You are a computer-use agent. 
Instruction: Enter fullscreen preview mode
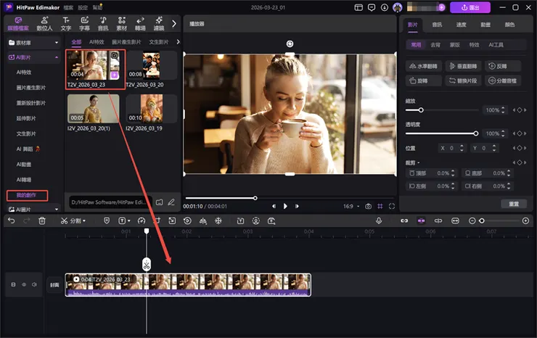click(392, 206)
